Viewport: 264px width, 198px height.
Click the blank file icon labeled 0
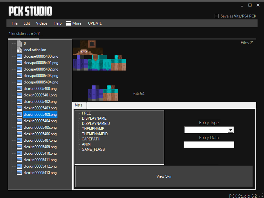[x=19, y=43]
